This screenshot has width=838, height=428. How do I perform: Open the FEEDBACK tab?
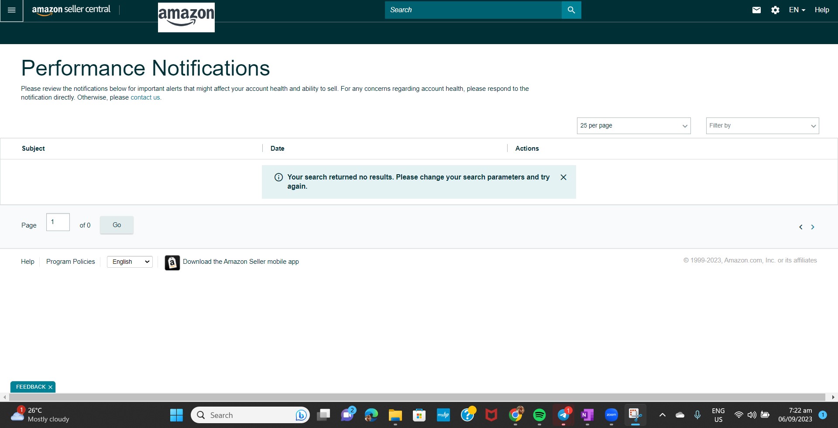[31, 387]
